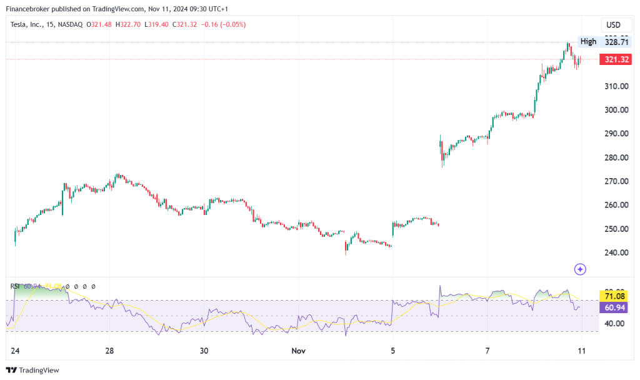Image resolution: width=640 pixels, height=380 pixels.
Task: Click the 7 date label on time axis
Action: pyautogui.click(x=487, y=351)
